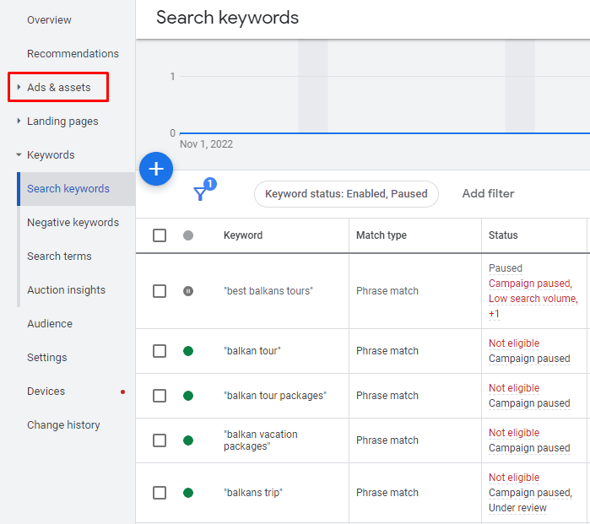Go to Negative keywords

73,223
